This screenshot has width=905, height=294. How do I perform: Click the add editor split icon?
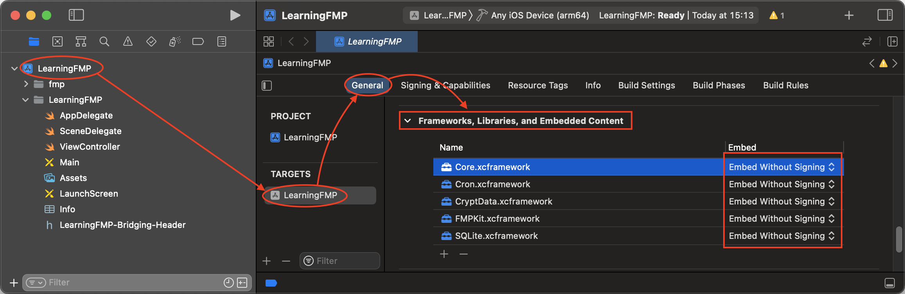coord(892,41)
